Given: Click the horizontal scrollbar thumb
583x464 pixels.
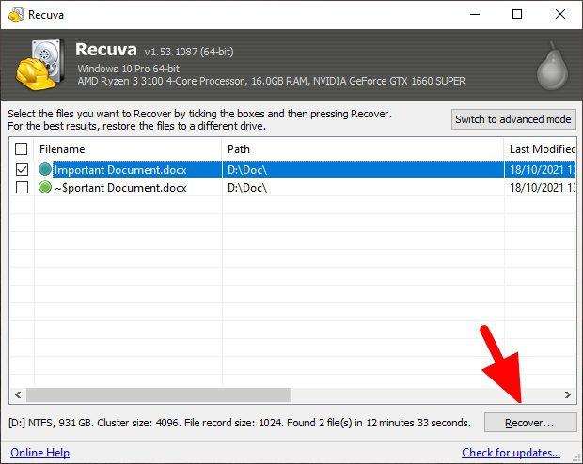Looking at the screenshot, I should 159,394.
